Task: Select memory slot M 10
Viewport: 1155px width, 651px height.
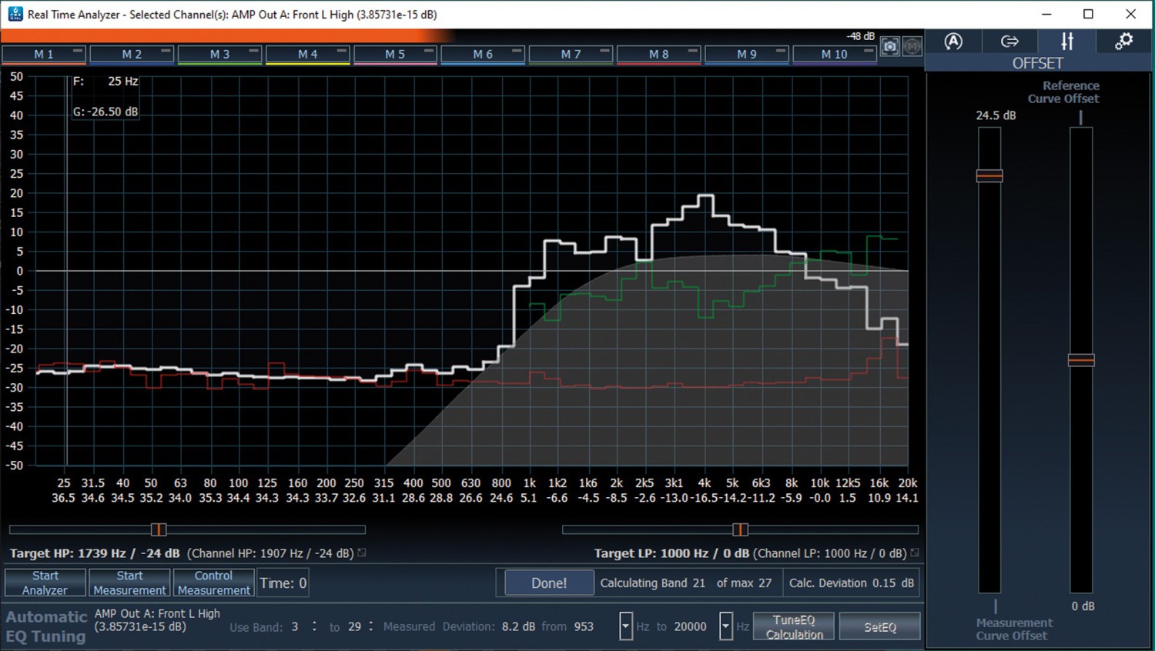Action: click(x=834, y=54)
